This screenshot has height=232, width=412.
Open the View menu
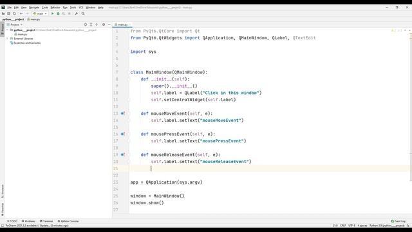point(24,8)
